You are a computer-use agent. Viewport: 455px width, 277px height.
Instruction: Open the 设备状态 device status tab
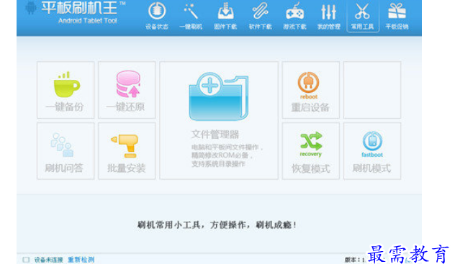pyautogui.click(x=157, y=16)
